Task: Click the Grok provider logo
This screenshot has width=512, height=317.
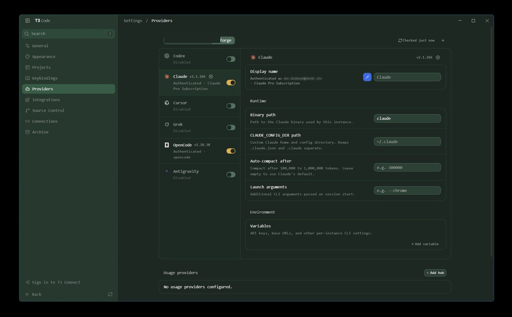Action: point(167,124)
